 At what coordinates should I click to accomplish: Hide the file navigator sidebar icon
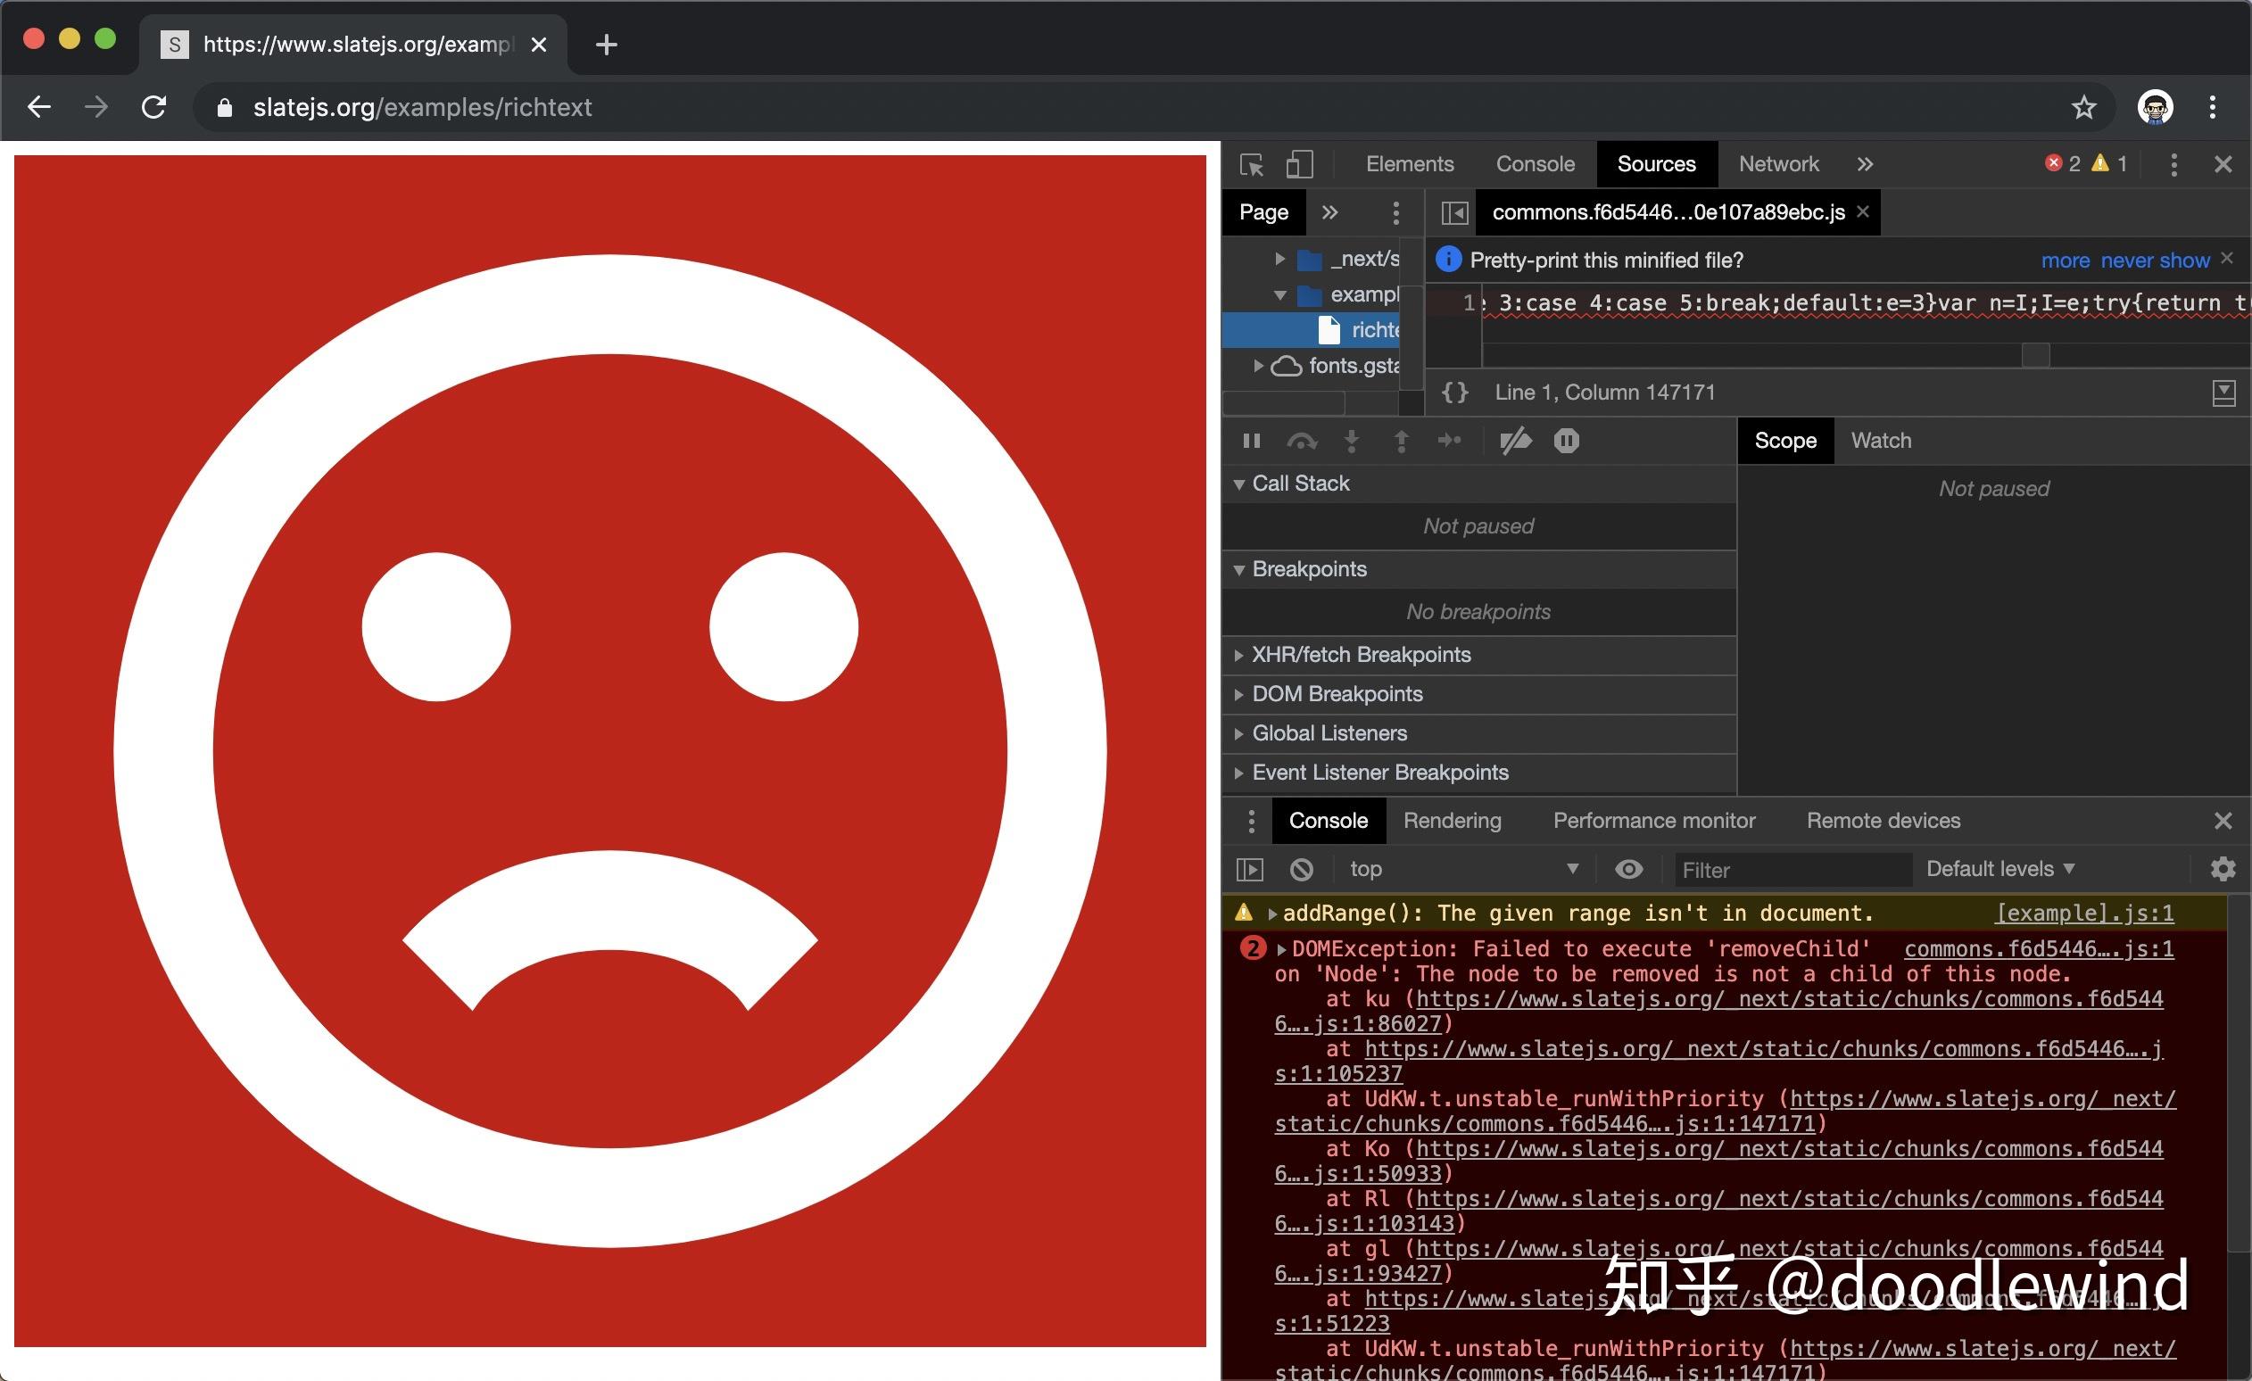coord(1454,213)
